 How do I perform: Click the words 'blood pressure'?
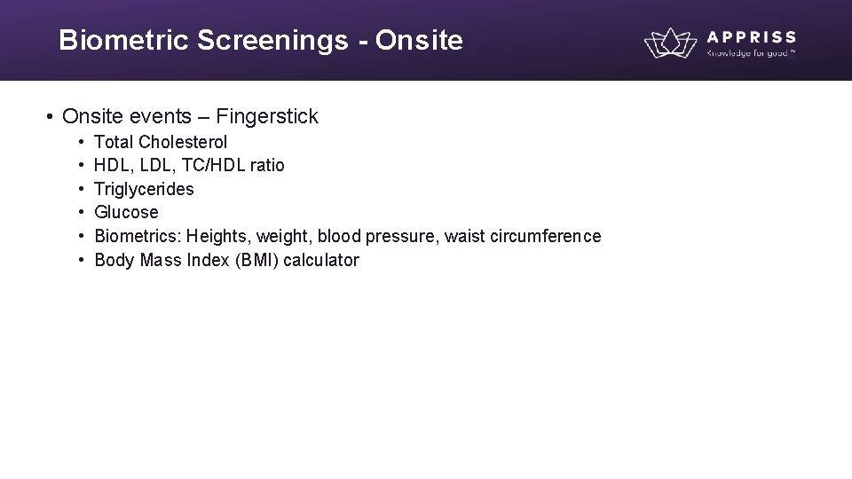click(x=376, y=236)
